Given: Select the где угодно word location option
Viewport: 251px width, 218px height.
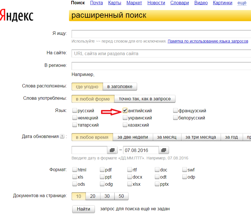Looking at the screenshot, I should [x=87, y=87].
